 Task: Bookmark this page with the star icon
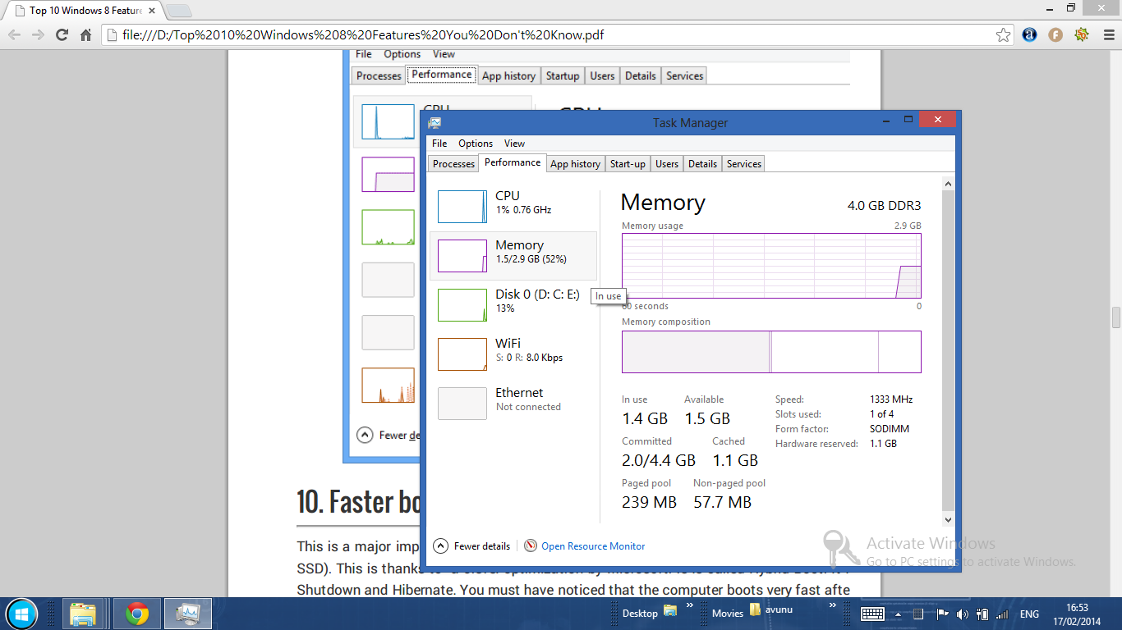1003,35
